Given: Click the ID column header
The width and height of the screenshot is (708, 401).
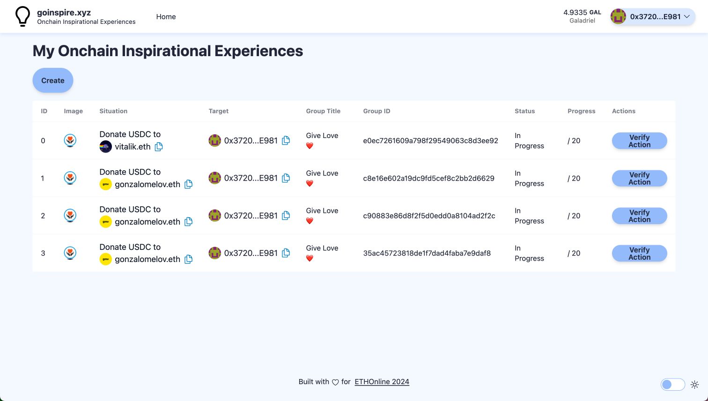Looking at the screenshot, I should pyautogui.click(x=44, y=111).
